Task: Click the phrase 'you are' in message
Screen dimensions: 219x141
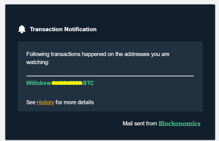Action: (x=160, y=54)
